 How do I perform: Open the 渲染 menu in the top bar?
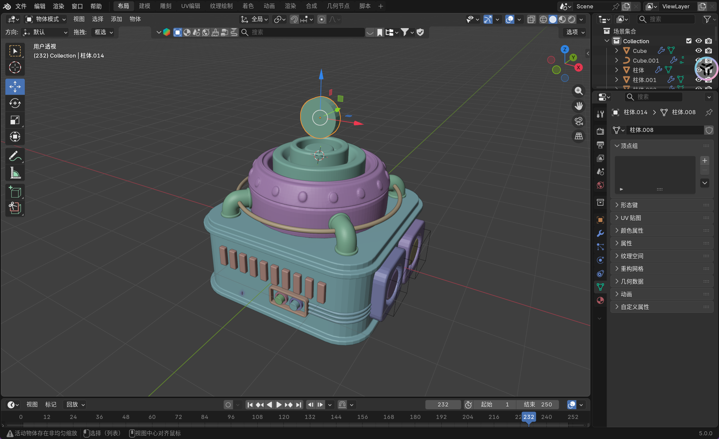(x=58, y=6)
